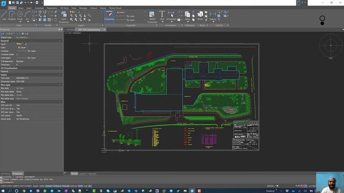Click the Color ByLayer property value
Image resolution: width=344 pixels, height=193 pixels.
click(x=39, y=48)
